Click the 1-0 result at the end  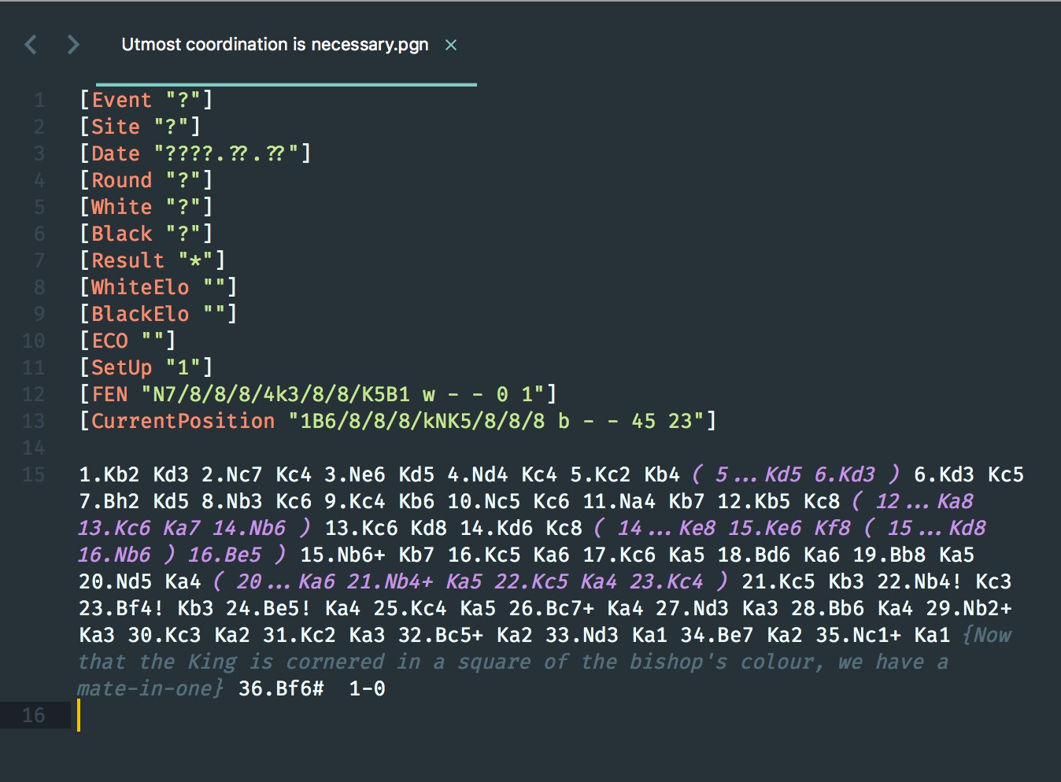click(367, 688)
